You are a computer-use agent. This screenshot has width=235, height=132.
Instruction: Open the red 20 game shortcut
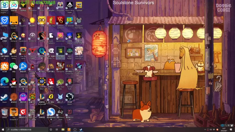[70, 114]
